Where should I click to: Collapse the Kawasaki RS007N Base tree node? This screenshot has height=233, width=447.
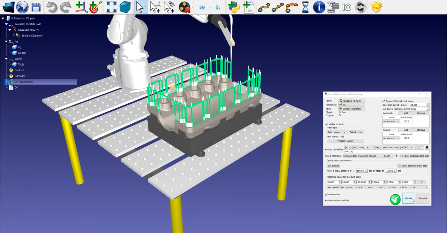[6, 24]
